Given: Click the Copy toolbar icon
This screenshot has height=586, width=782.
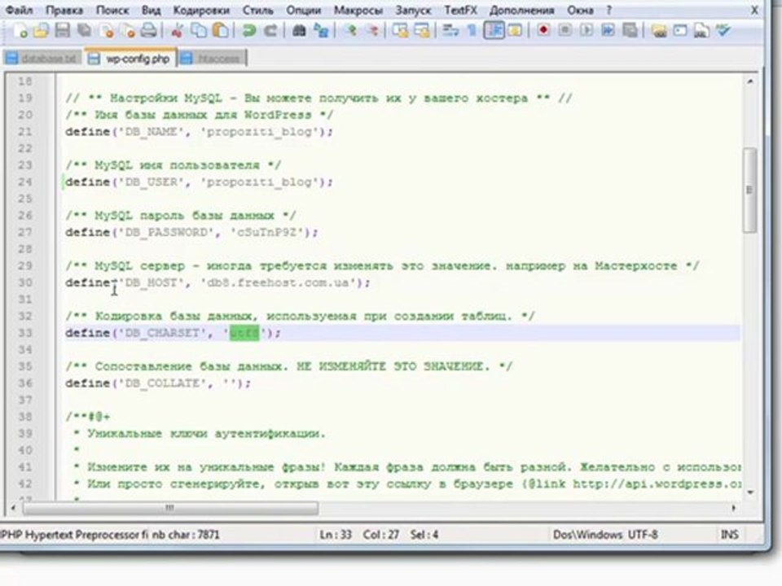Looking at the screenshot, I should (x=199, y=31).
